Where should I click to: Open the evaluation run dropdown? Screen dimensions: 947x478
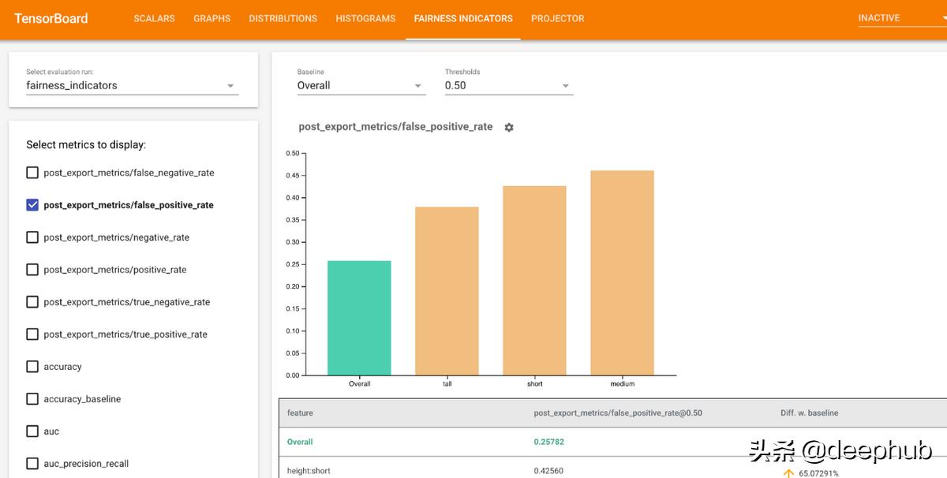(x=131, y=85)
